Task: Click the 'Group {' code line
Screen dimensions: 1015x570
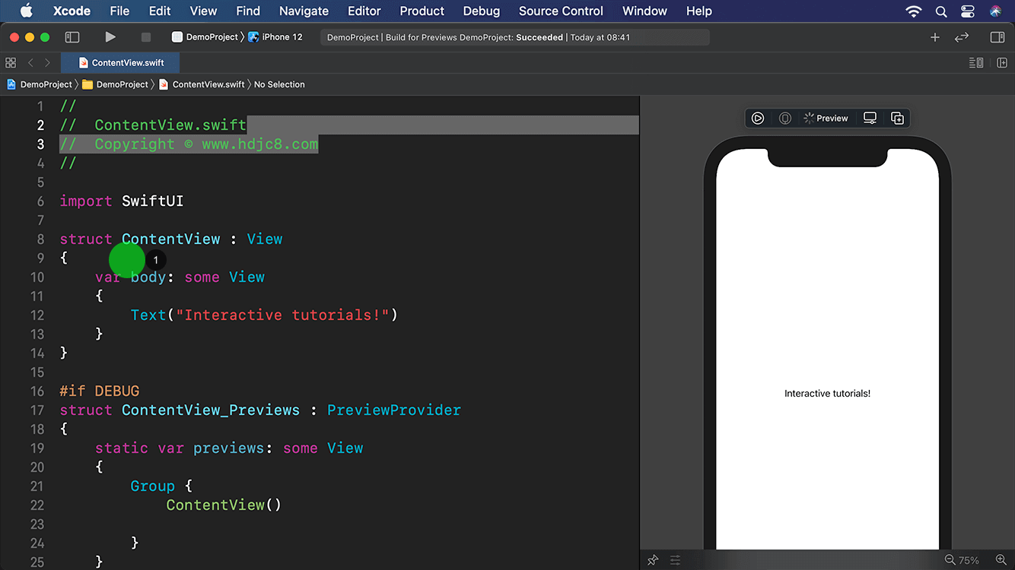Action: pyautogui.click(x=161, y=486)
